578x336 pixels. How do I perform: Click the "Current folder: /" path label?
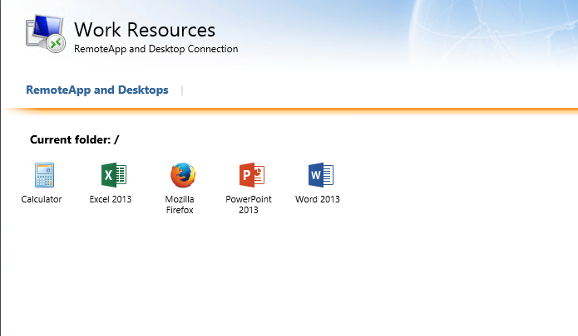pyautogui.click(x=75, y=139)
